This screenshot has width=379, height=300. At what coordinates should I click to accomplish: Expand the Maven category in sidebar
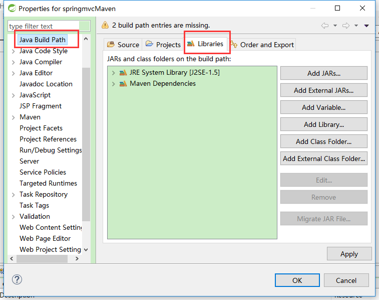[14, 117]
